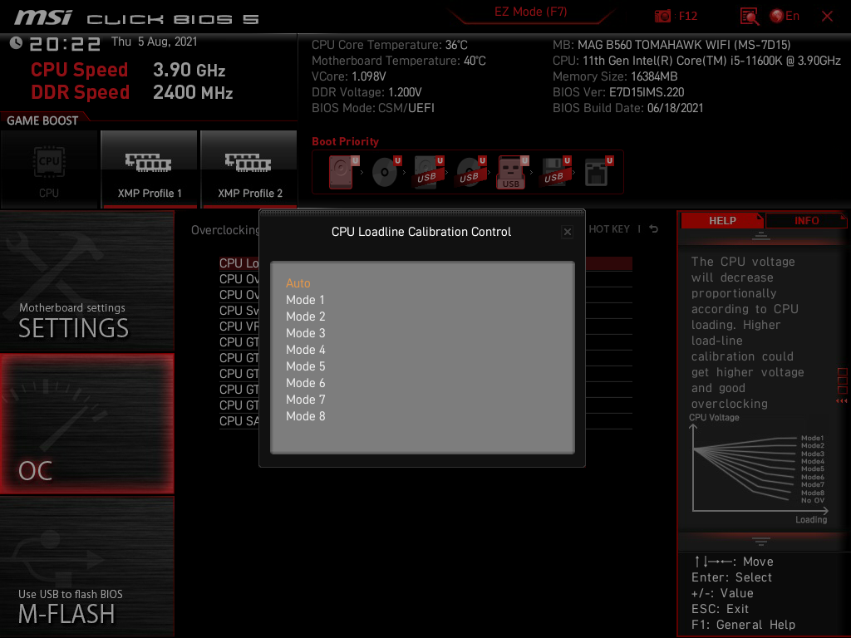Click the CPU Core Temperature 36°C reading
851x638 pixels.
pyautogui.click(x=390, y=45)
